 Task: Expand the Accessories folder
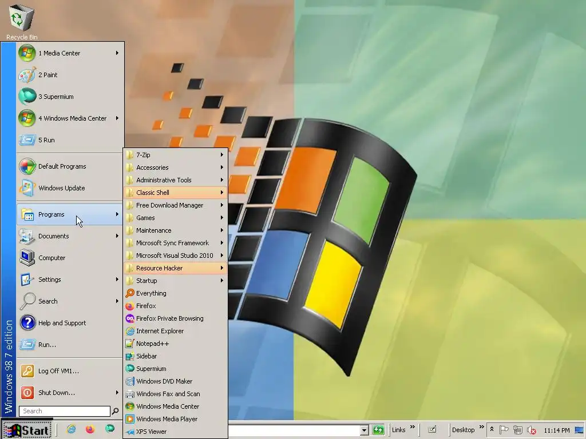point(175,167)
